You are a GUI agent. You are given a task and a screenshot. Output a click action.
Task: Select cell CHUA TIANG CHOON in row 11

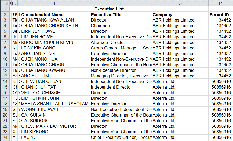click(55, 65)
